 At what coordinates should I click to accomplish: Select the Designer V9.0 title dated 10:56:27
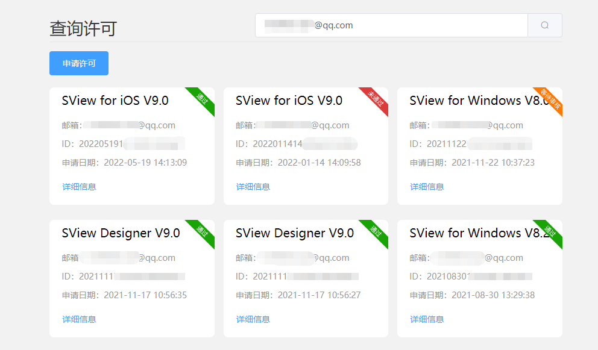tap(295, 233)
